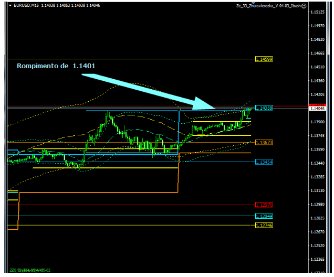Click the "Rompimento de 1.1401" text annotation

point(56,66)
